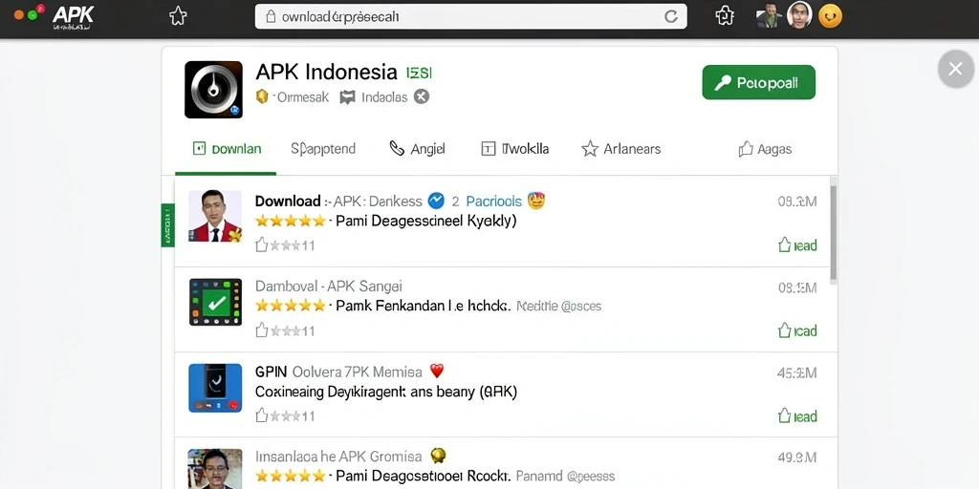Switch to the Spapptend tab
Viewport: 979px width, 489px height.
323,149
